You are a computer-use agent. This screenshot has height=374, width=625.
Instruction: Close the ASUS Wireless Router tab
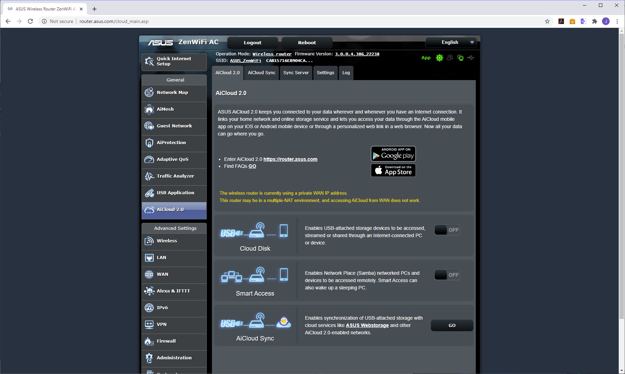pos(81,9)
